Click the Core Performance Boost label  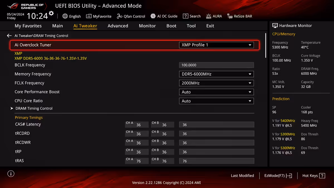tap(37, 92)
